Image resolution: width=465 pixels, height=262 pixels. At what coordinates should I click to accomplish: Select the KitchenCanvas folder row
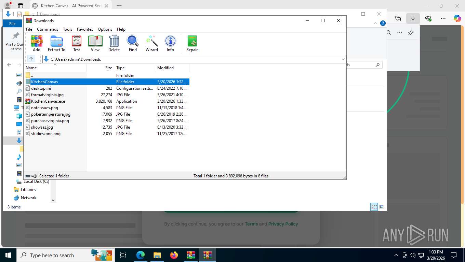pos(107,82)
